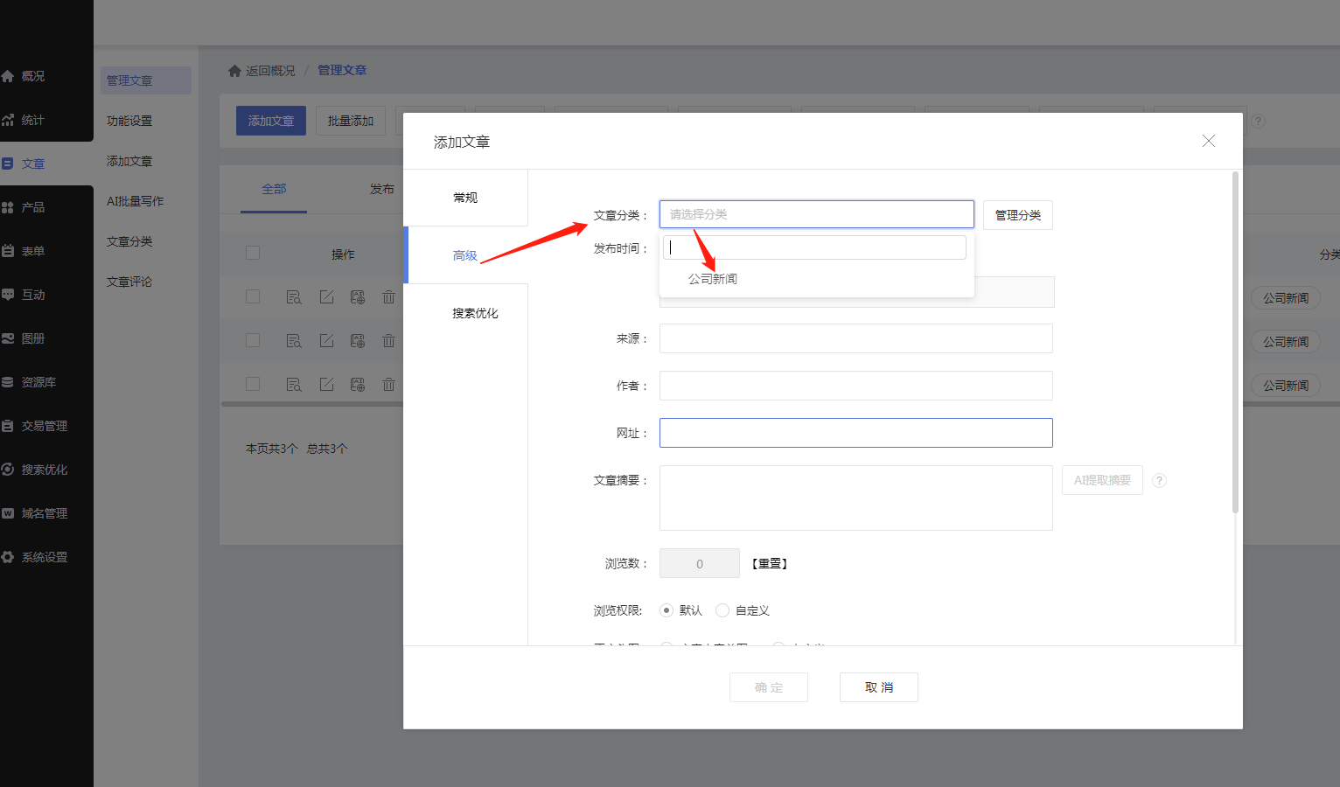Choose 公司新闻 from the category list

click(713, 279)
